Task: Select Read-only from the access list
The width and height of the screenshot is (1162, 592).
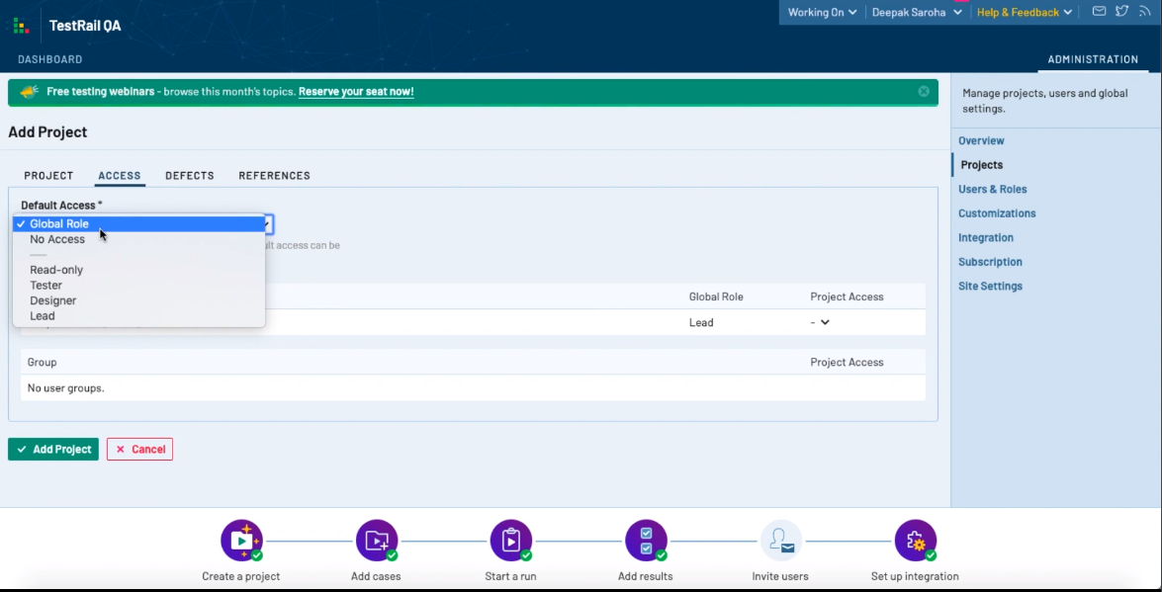Action: [56, 270]
